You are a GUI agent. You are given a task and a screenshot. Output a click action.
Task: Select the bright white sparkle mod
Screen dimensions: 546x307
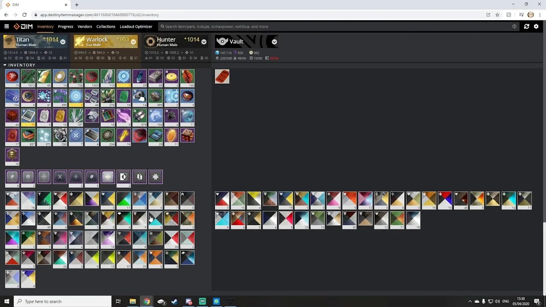[108, 177]
